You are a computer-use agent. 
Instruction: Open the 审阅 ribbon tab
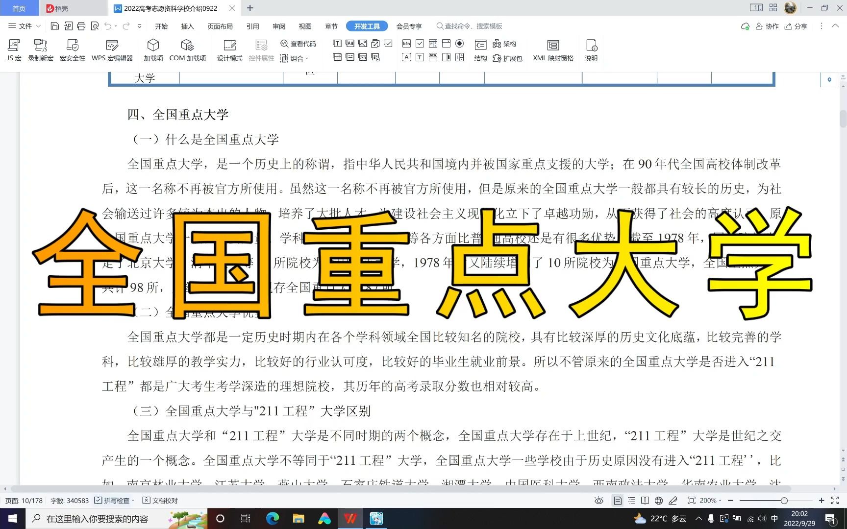[279, 26]
